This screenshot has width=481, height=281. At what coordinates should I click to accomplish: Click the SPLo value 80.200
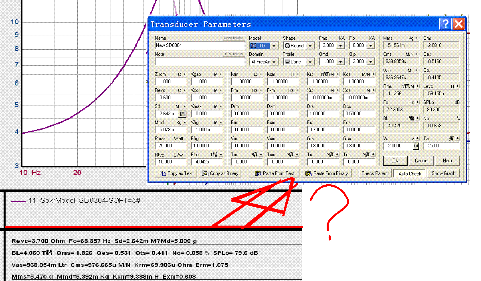442,110
